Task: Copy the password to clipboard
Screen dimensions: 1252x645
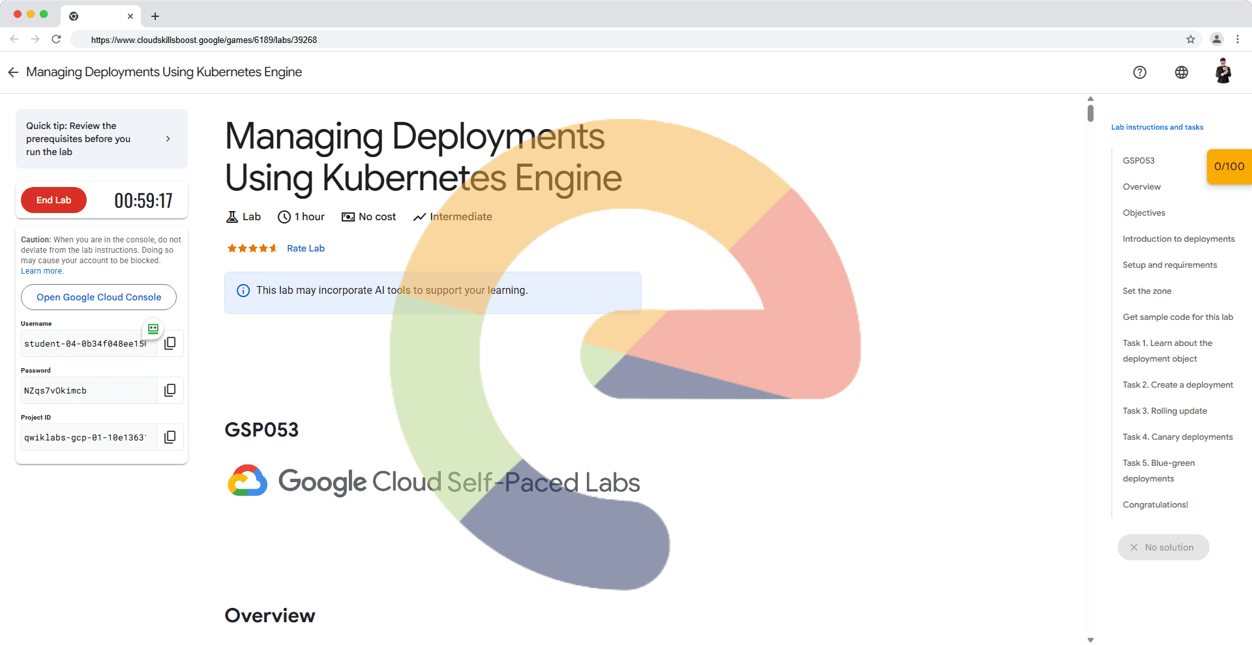Action: pyautogui.click(x=170, y=390)
